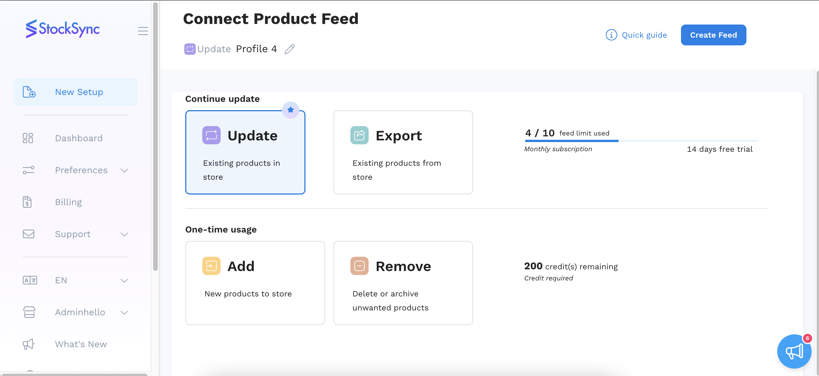Click the pencil icon to rename Profile 4
The image size is (819, 376).
pyautogui.click(x=290, y=49)
